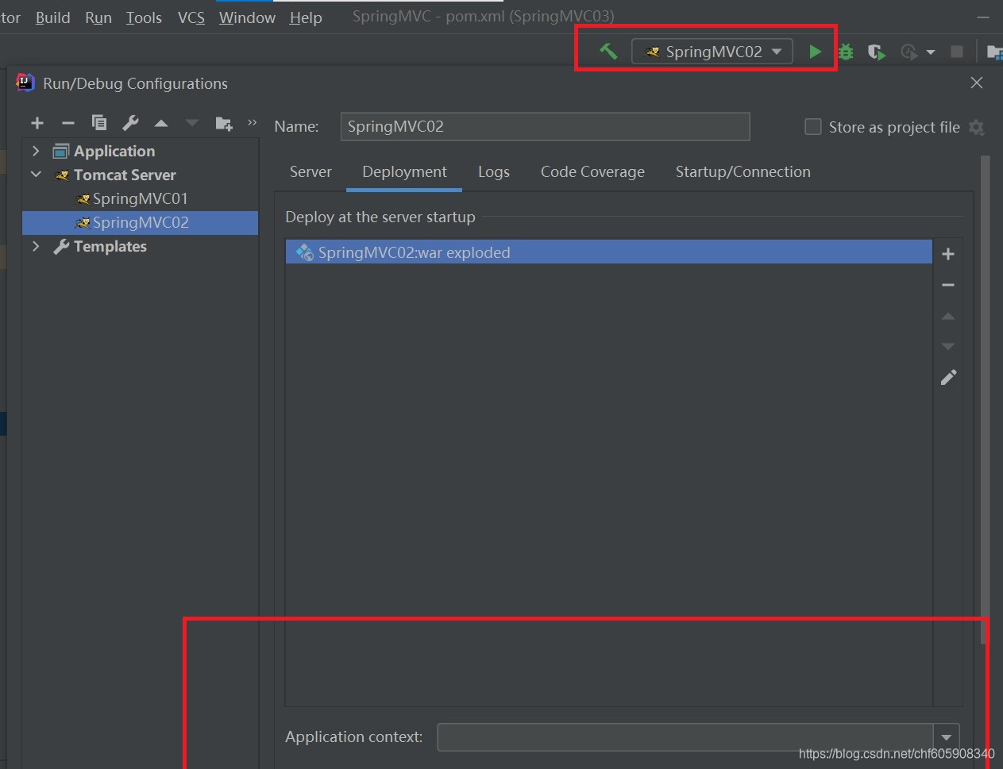Image resolution: width=1003 pixels, height=769 pixels.
Task: Open the profiler run options arrow
Action: point(931,52)
